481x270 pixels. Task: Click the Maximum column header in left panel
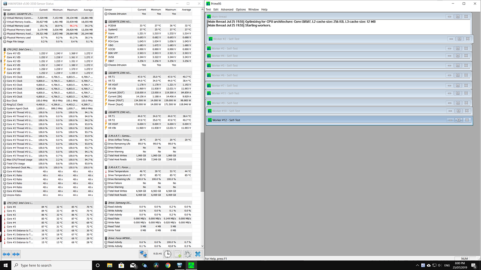73,10
